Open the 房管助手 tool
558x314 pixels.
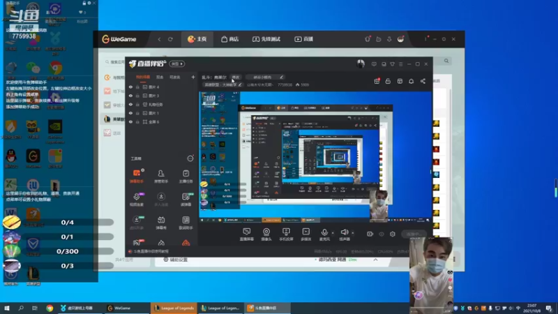click(161, 176)
